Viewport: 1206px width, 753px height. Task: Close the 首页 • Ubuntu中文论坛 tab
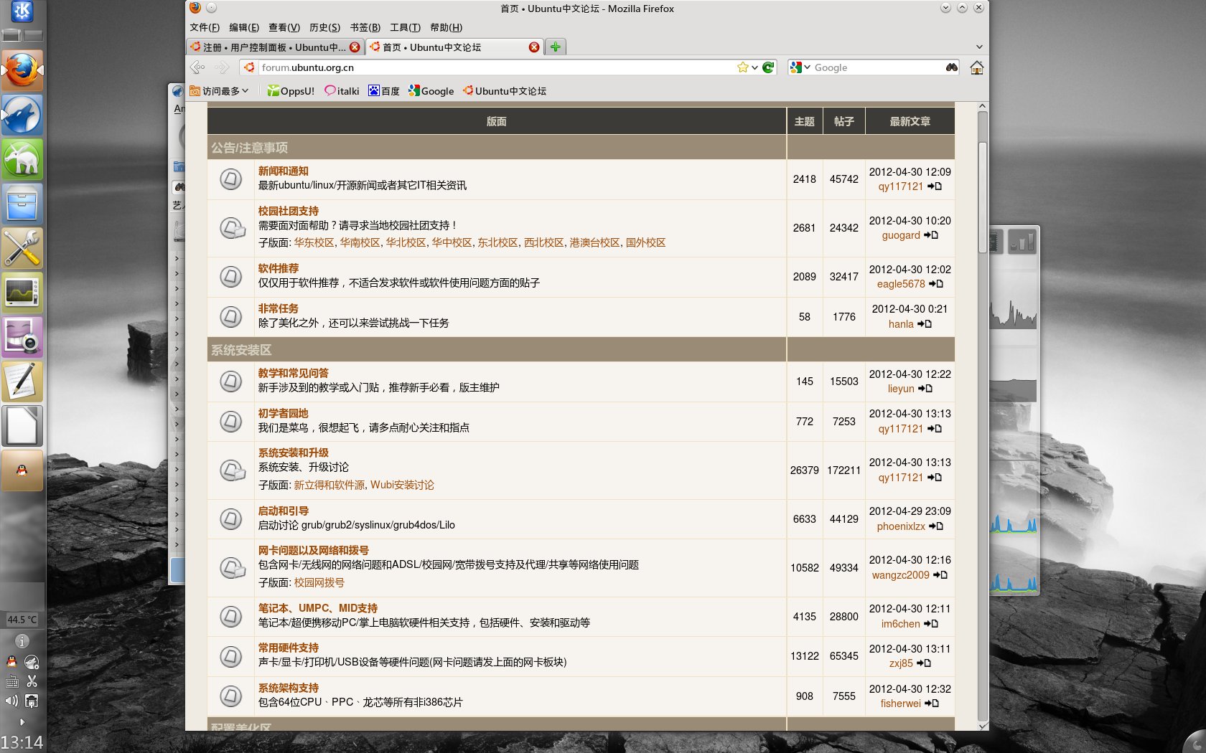534,47
